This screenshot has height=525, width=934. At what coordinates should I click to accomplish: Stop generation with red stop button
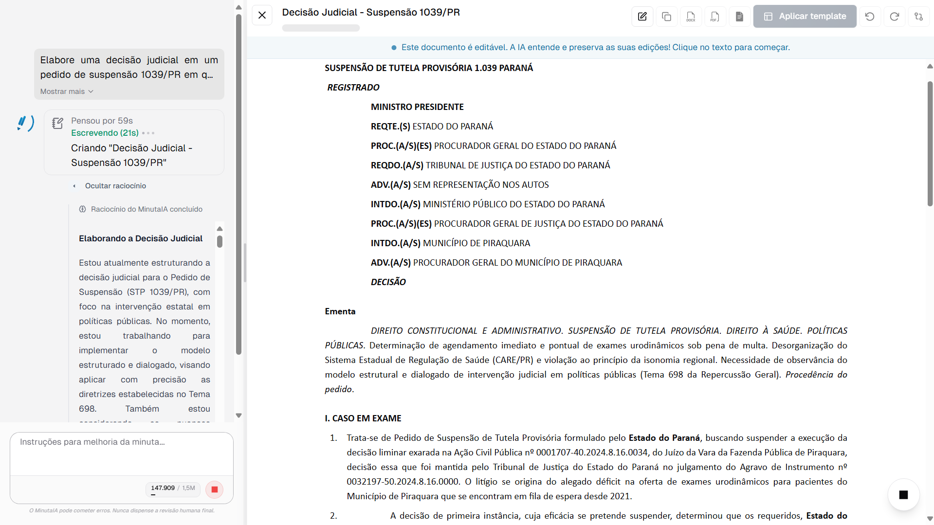tap(215, 489)
